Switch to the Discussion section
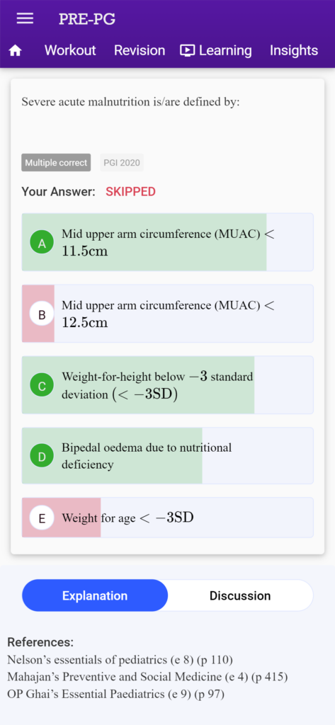Image resolution: width=335 pixels, height=725 pixels. [240, 595]
